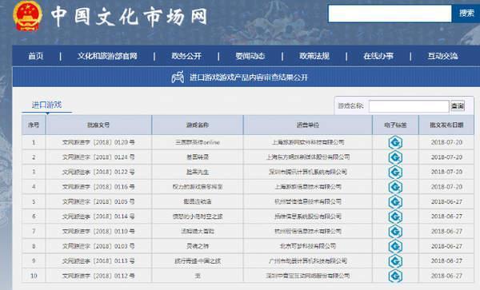Focus the 游戏名称 input field
The width and height of the screenshot is (480, 290).
click(x=409, y=106)
